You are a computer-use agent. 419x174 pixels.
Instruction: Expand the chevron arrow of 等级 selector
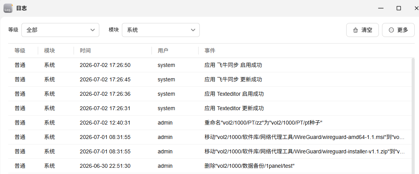click(x=92, y=30)
